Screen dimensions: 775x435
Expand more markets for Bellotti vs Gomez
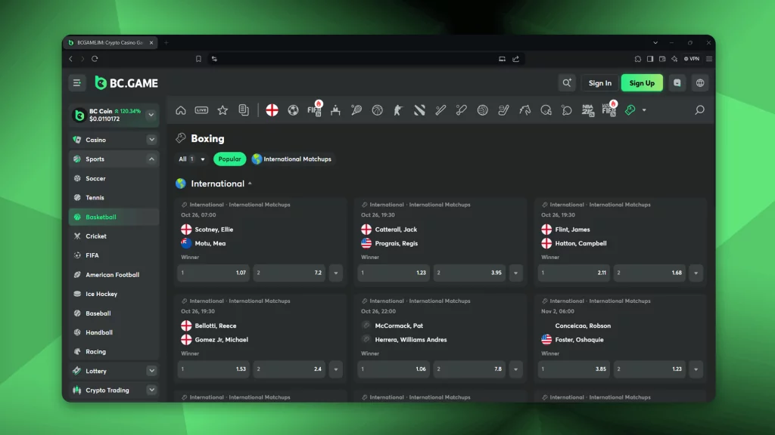[x=335, y=369]
